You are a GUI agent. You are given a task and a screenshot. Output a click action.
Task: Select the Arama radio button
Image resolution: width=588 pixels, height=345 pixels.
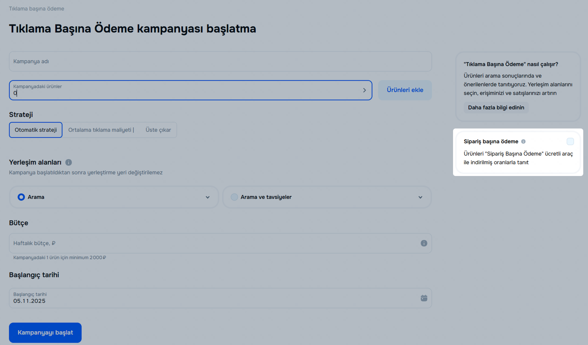(21, 197)
